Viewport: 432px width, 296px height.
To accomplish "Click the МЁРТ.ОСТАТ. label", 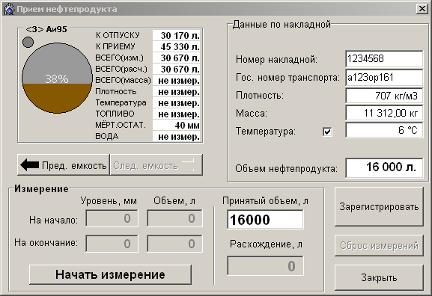I will pyautogui.click(x=120, y=125).
